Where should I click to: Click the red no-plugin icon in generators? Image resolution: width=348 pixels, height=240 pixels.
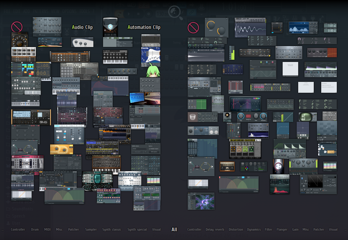pos(17,27)
